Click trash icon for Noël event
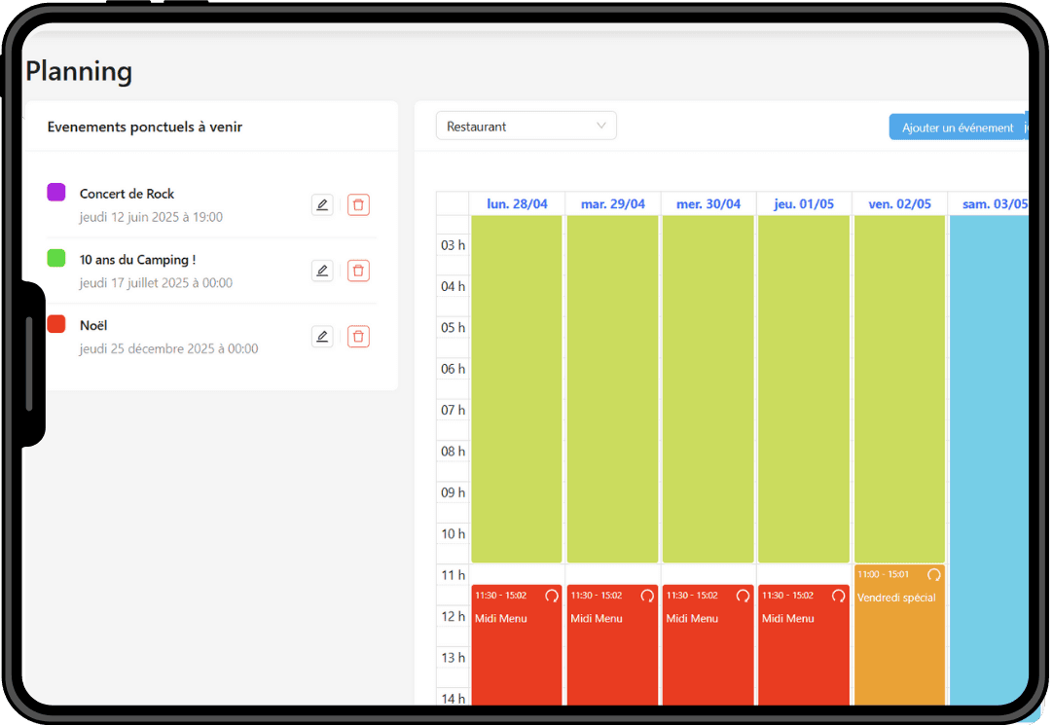The width and height of the screenshot is (1053, 726). point(358,337)
